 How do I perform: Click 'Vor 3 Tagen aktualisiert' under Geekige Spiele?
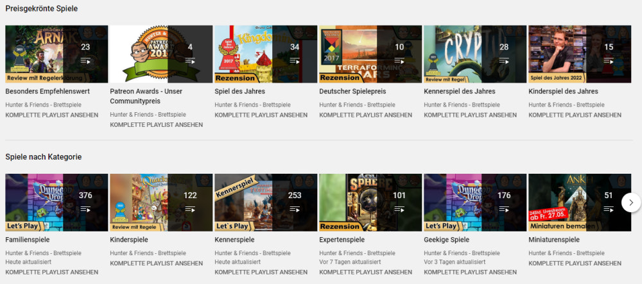click(x=455, y=262)
